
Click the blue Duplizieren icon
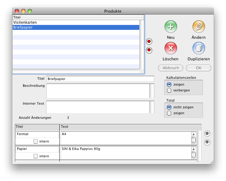point(199,48)
